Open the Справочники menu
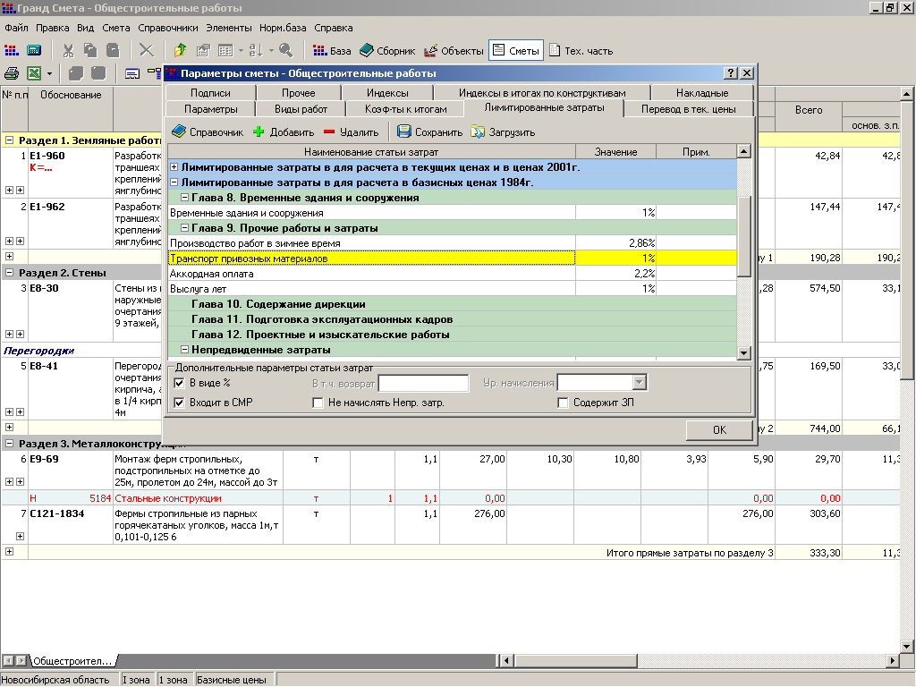Image resolution: width=916 pixels, height=687 pixels. point(167,28)
